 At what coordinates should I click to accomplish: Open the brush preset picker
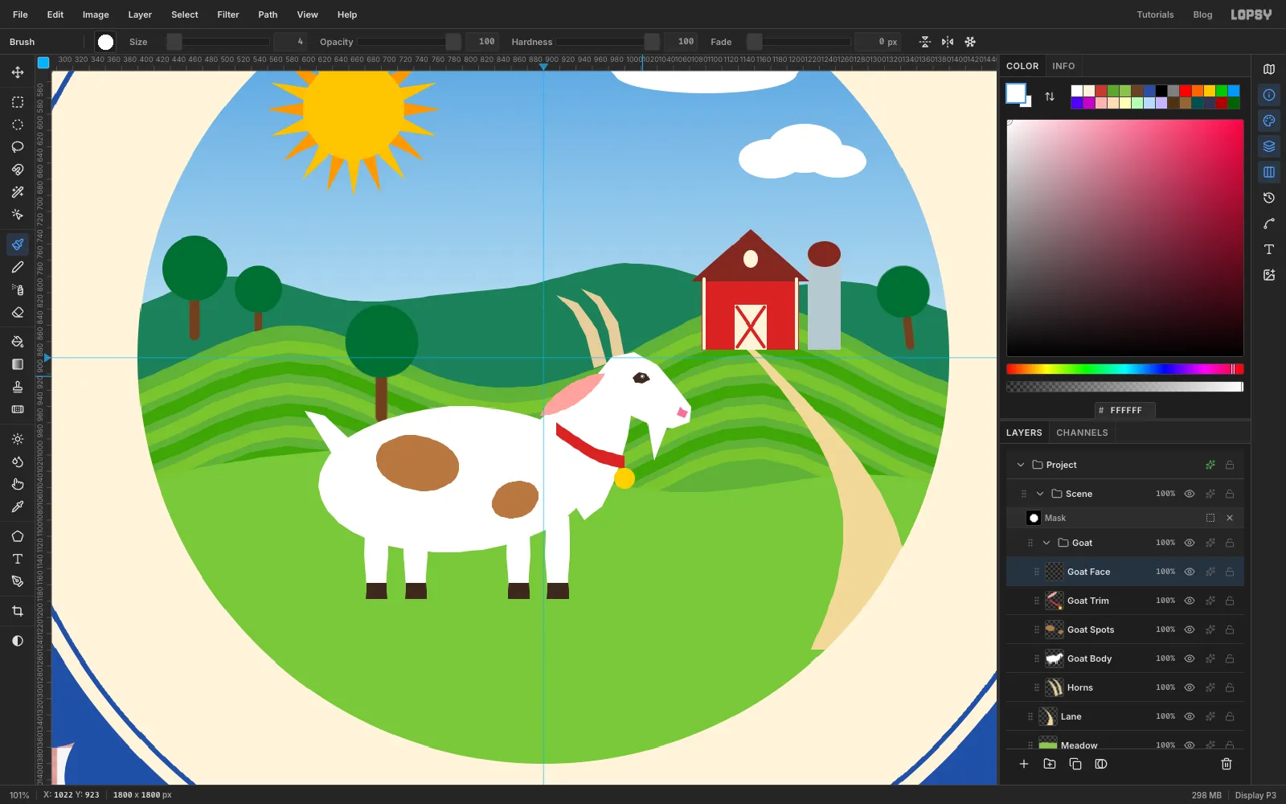point(105,42)
